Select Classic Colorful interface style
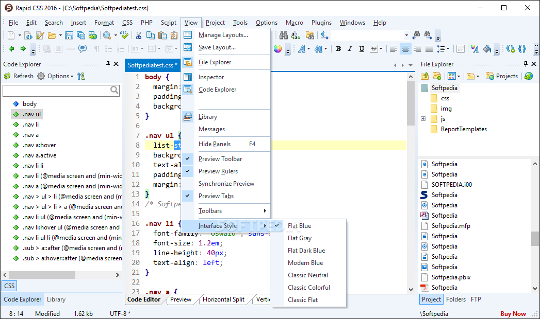 coord(308,288)
